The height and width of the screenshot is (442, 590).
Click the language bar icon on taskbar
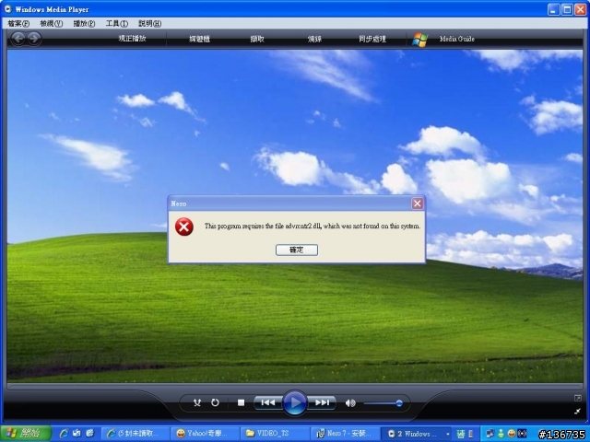pos(461,434)
